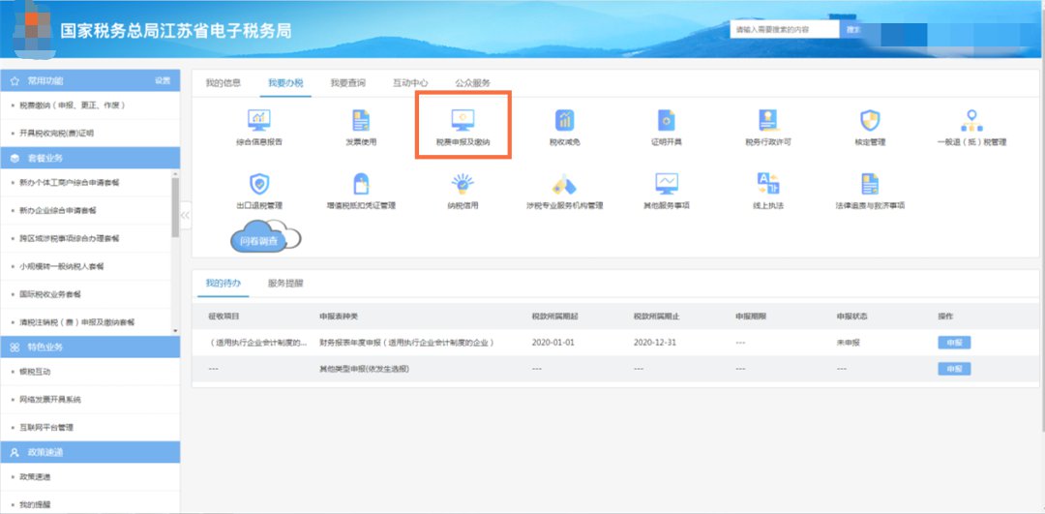This screenshot has height=514, width=1045.
Task: Click 设置 link in 常用功能 header
Action: 163,80
